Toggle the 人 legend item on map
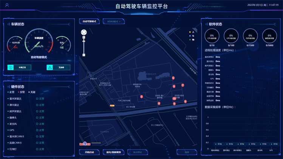This screenshot has width=283, height=159. tap(192, 32)
